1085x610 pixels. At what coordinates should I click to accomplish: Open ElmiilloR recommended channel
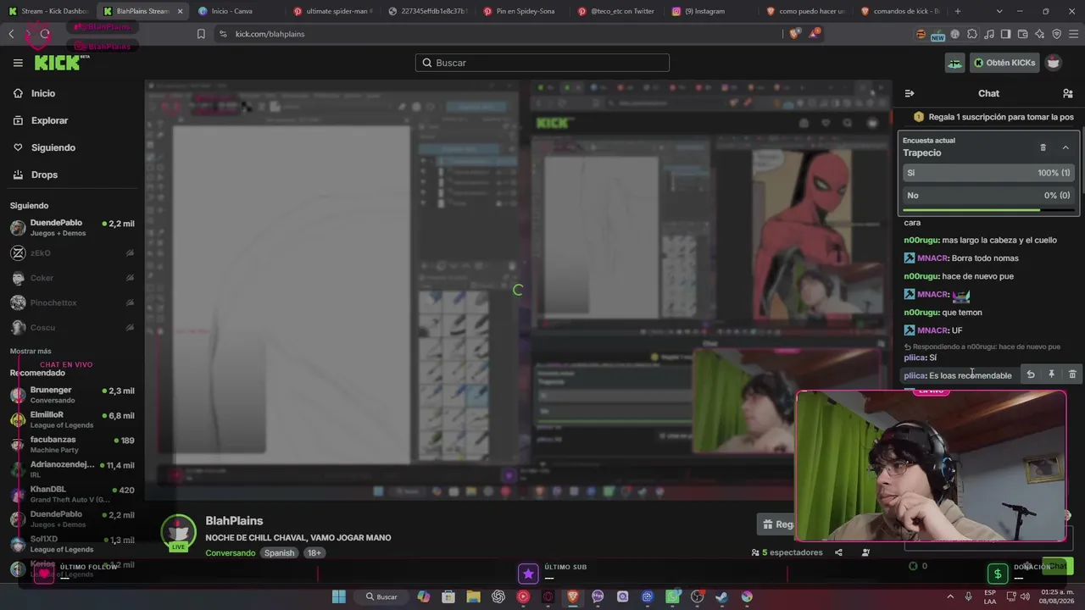[72, 419]
